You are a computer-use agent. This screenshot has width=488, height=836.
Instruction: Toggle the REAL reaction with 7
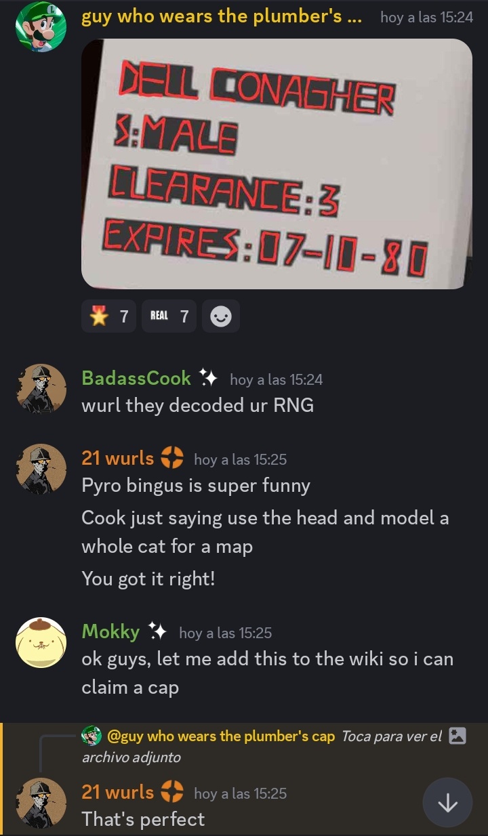pyautogui.click(x=169, y=316)
